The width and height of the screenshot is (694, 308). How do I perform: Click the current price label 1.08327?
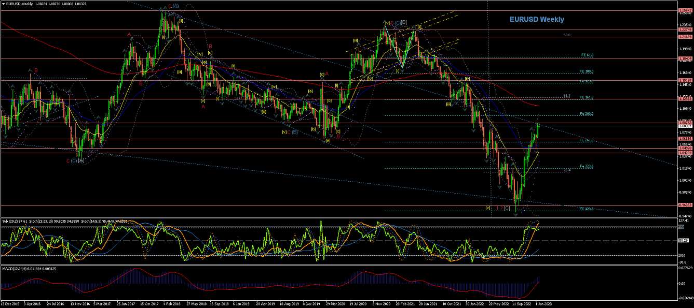pos(686,126)
